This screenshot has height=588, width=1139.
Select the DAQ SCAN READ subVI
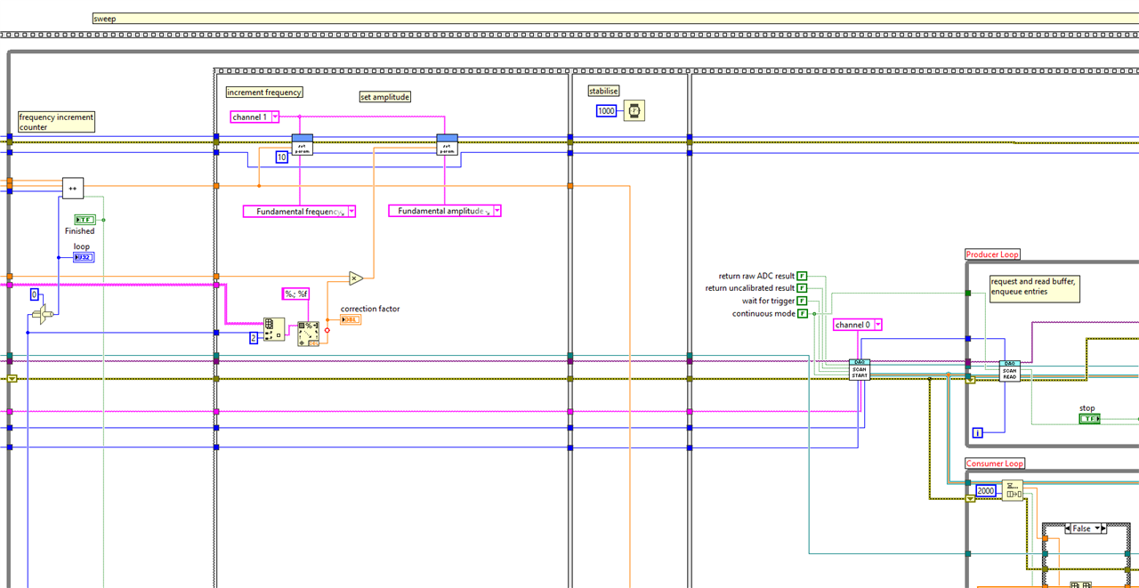[1009, 371]
